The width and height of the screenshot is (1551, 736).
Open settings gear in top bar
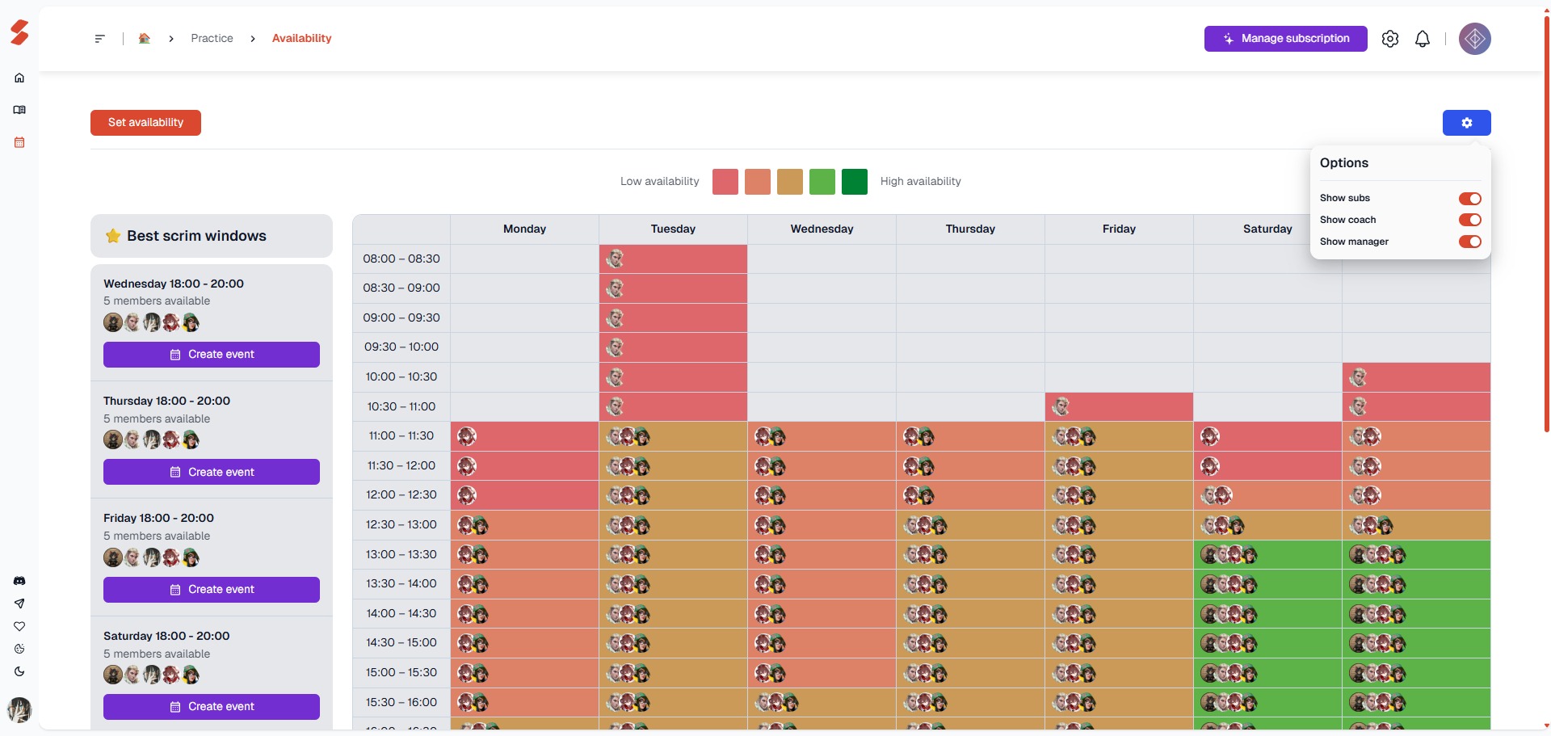[1390, 39]
